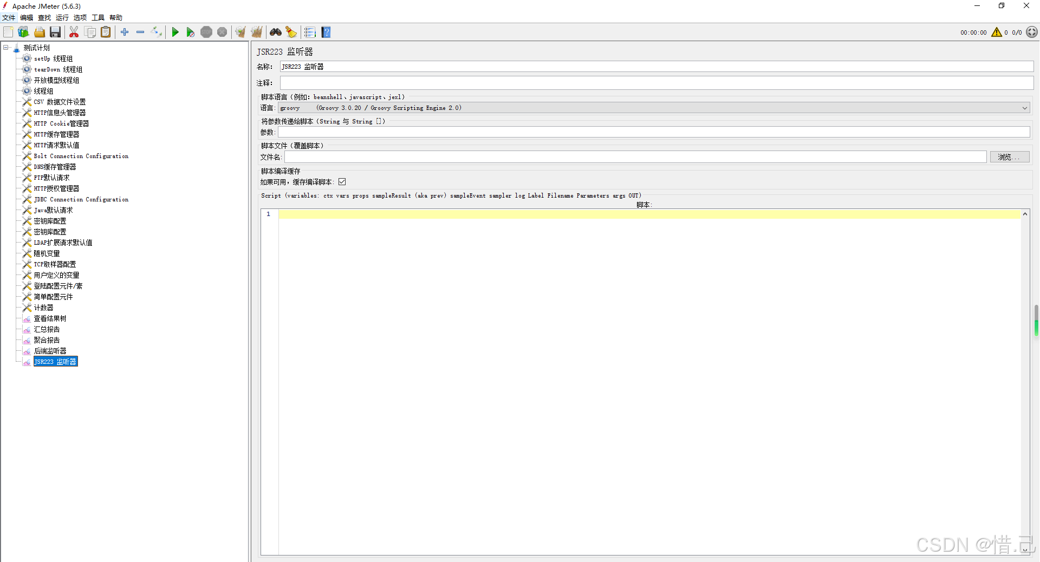
Task: Click the Open file folder icon
Action: click(40, 32)
